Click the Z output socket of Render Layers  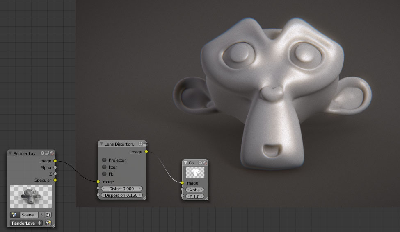click(x=55, y=174)
